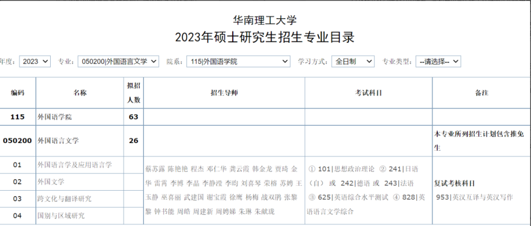
Task: Click 953|英汉互译与英汉写作 text
Action: pos(474,198)
